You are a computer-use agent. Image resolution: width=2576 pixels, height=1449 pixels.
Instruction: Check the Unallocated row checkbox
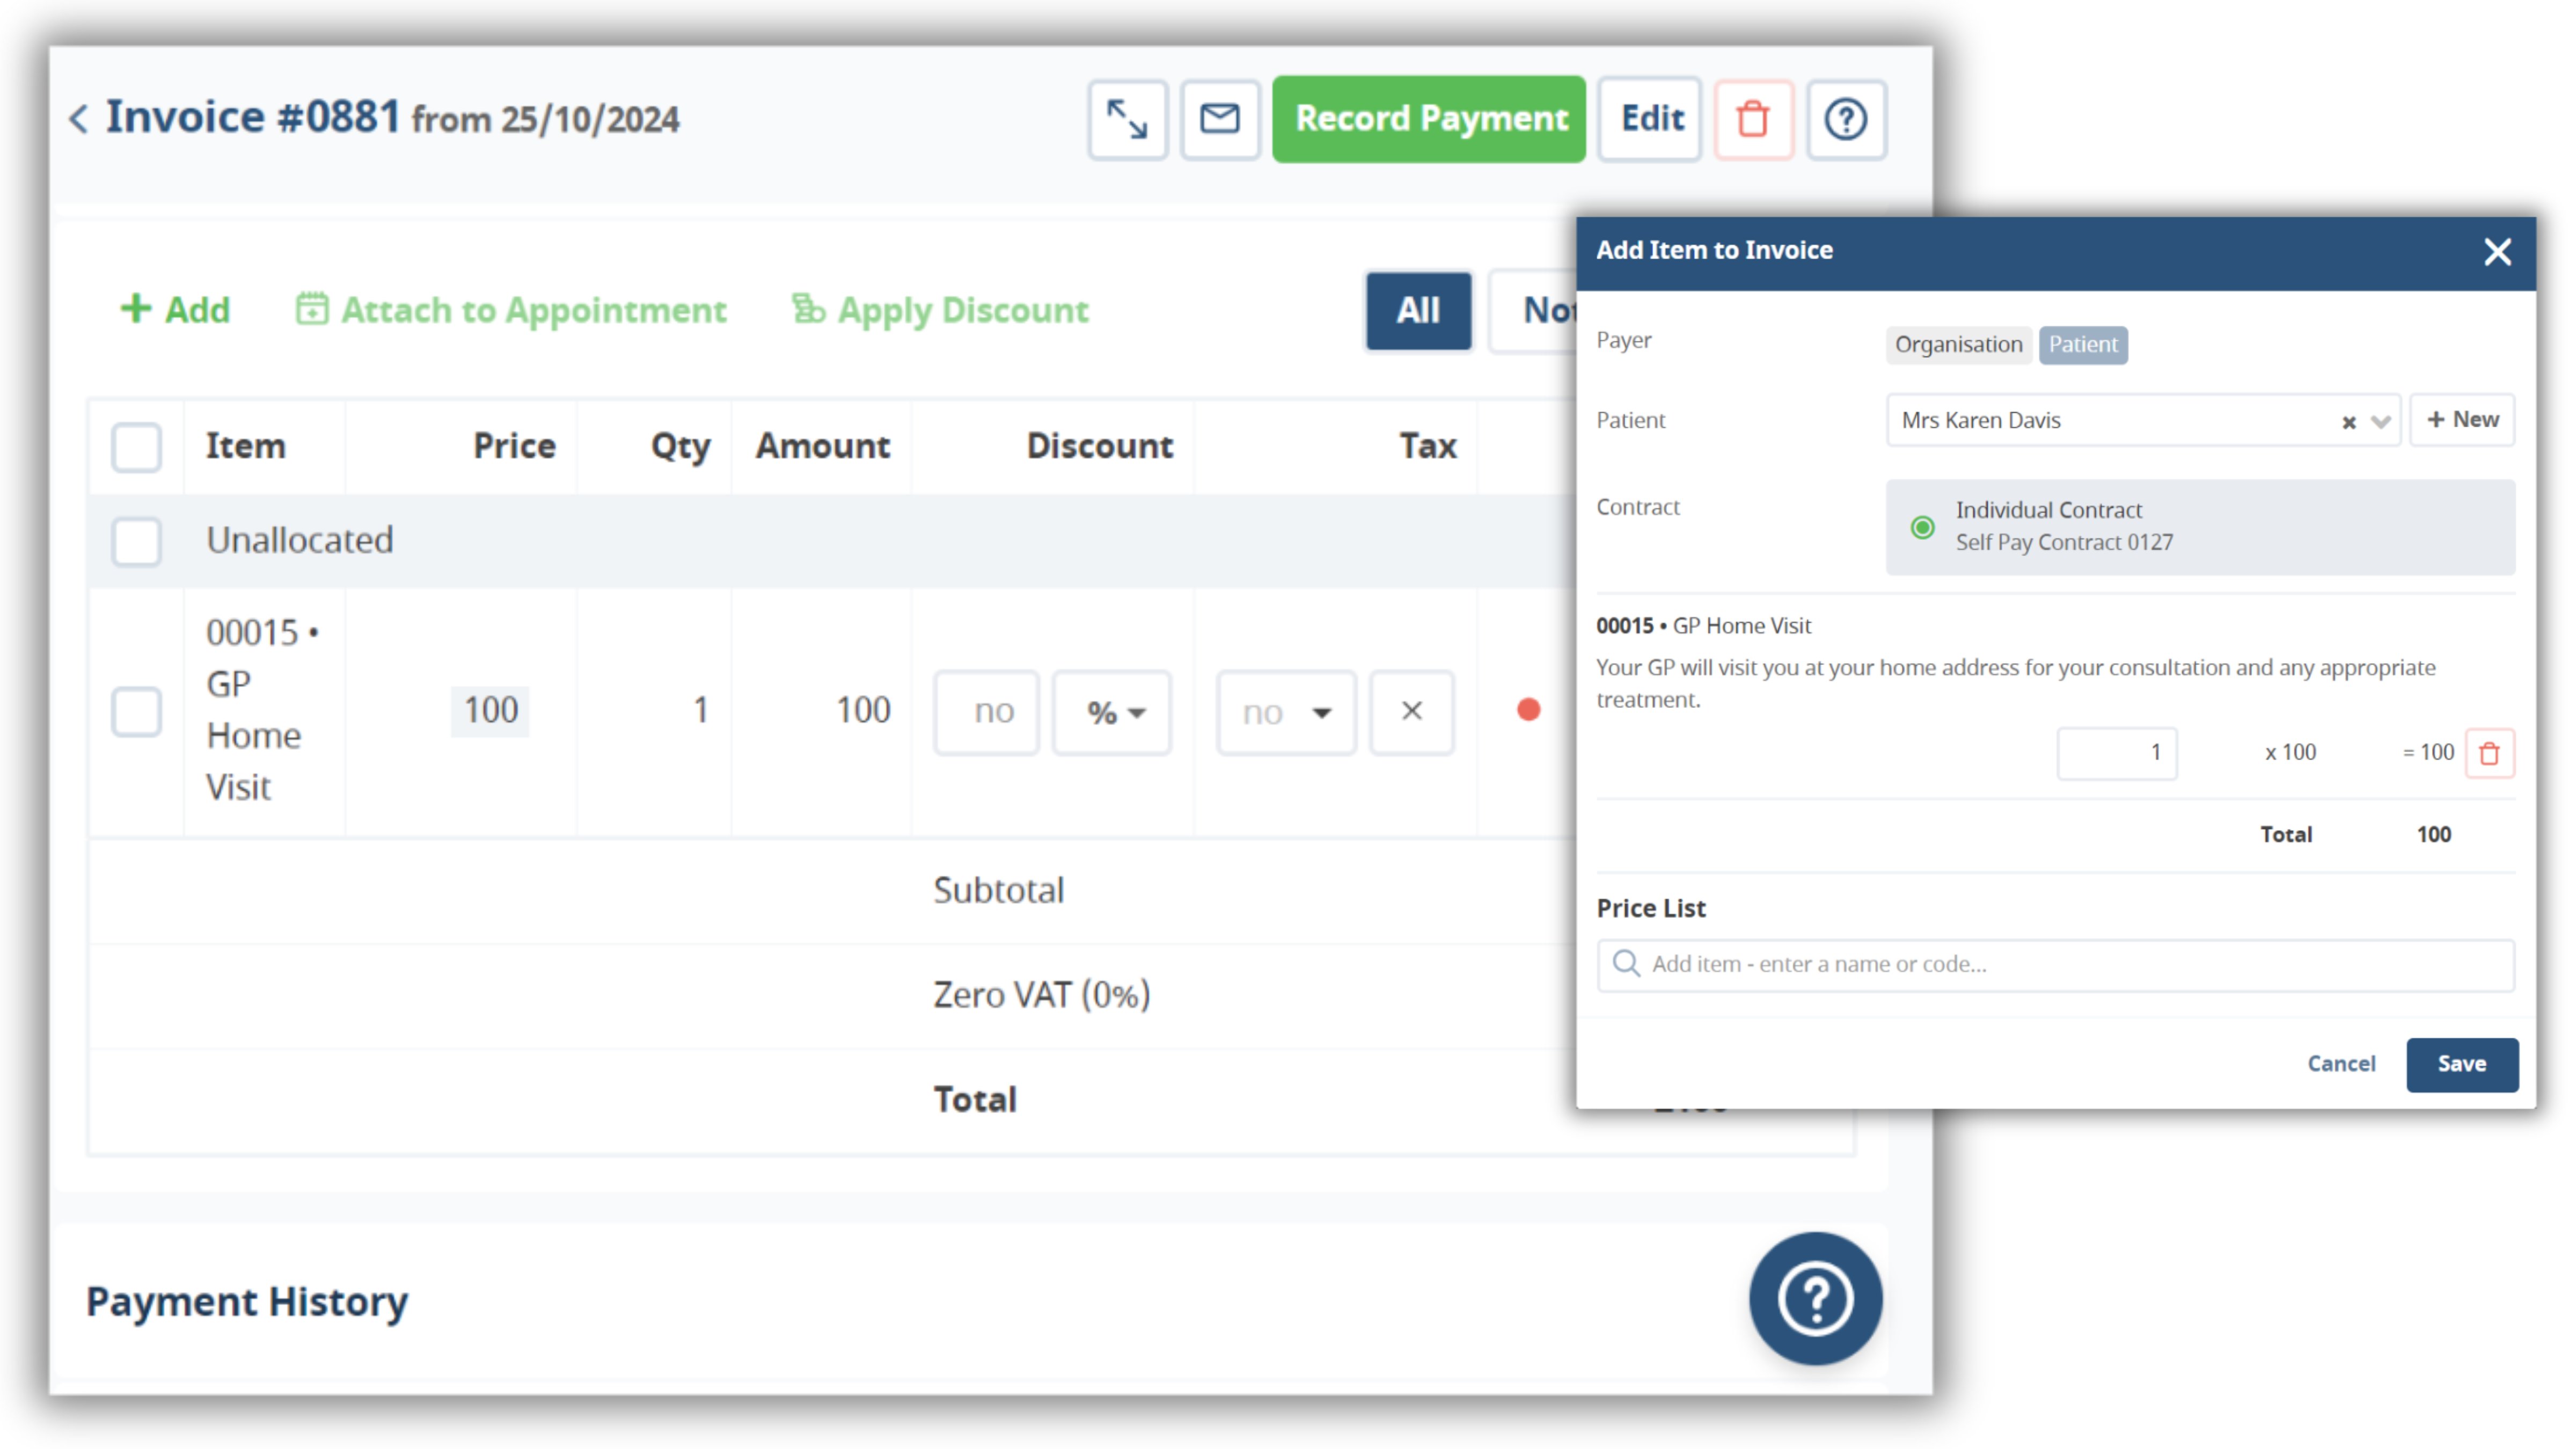[x=136, y=541]
